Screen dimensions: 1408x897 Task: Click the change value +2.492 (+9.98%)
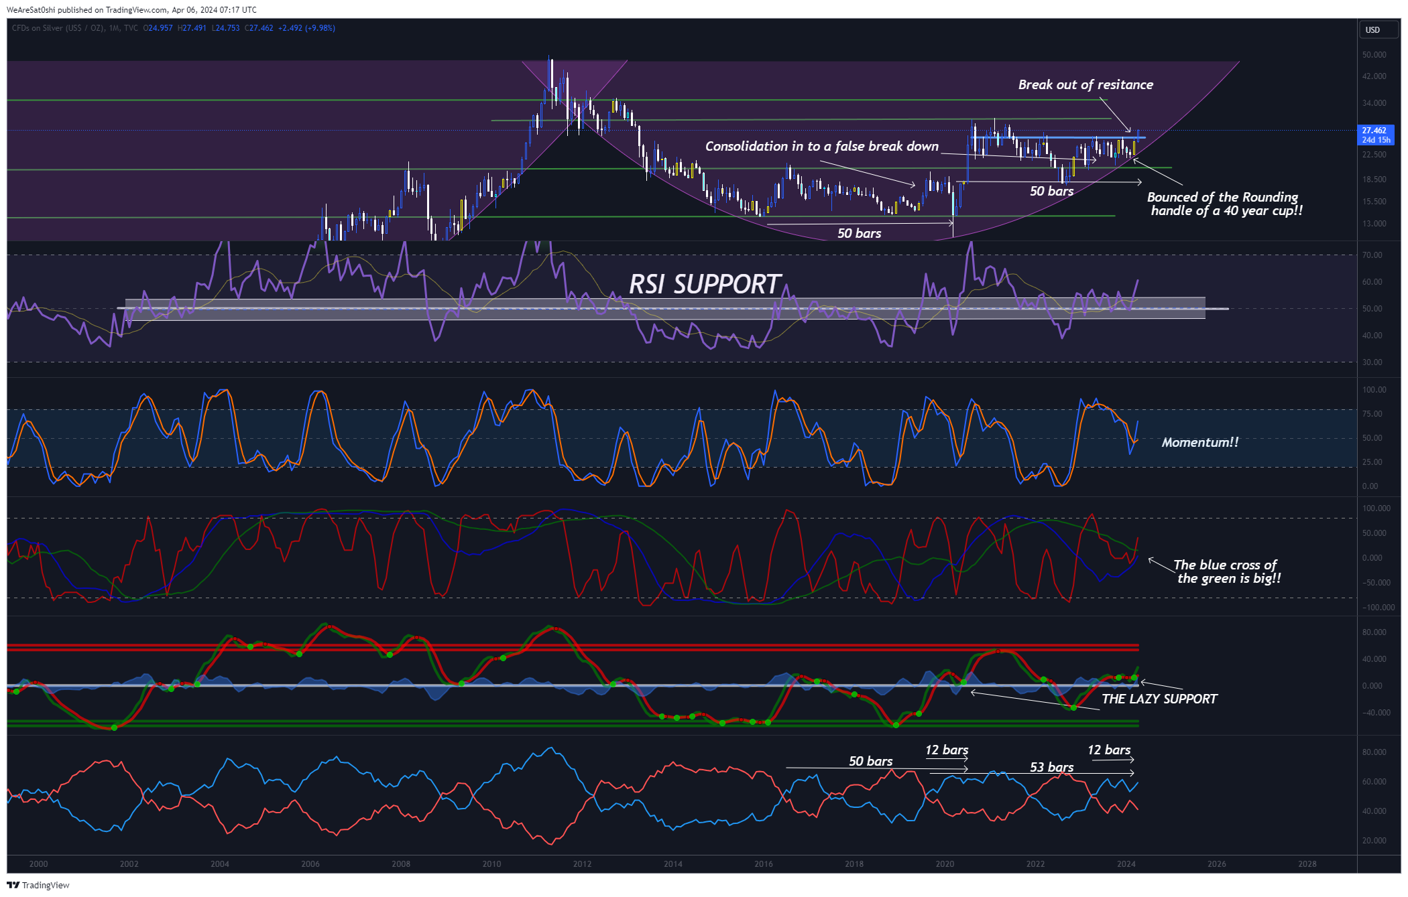tap(306, 28)
